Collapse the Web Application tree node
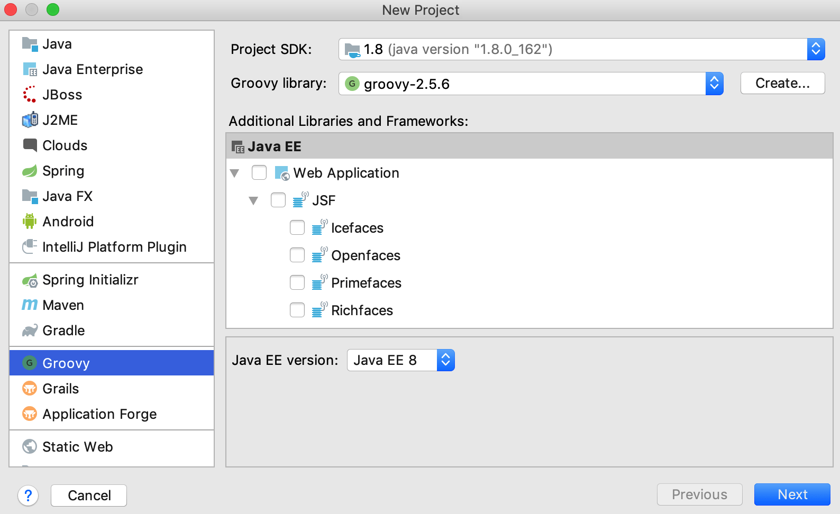 (x=235, y=173)
